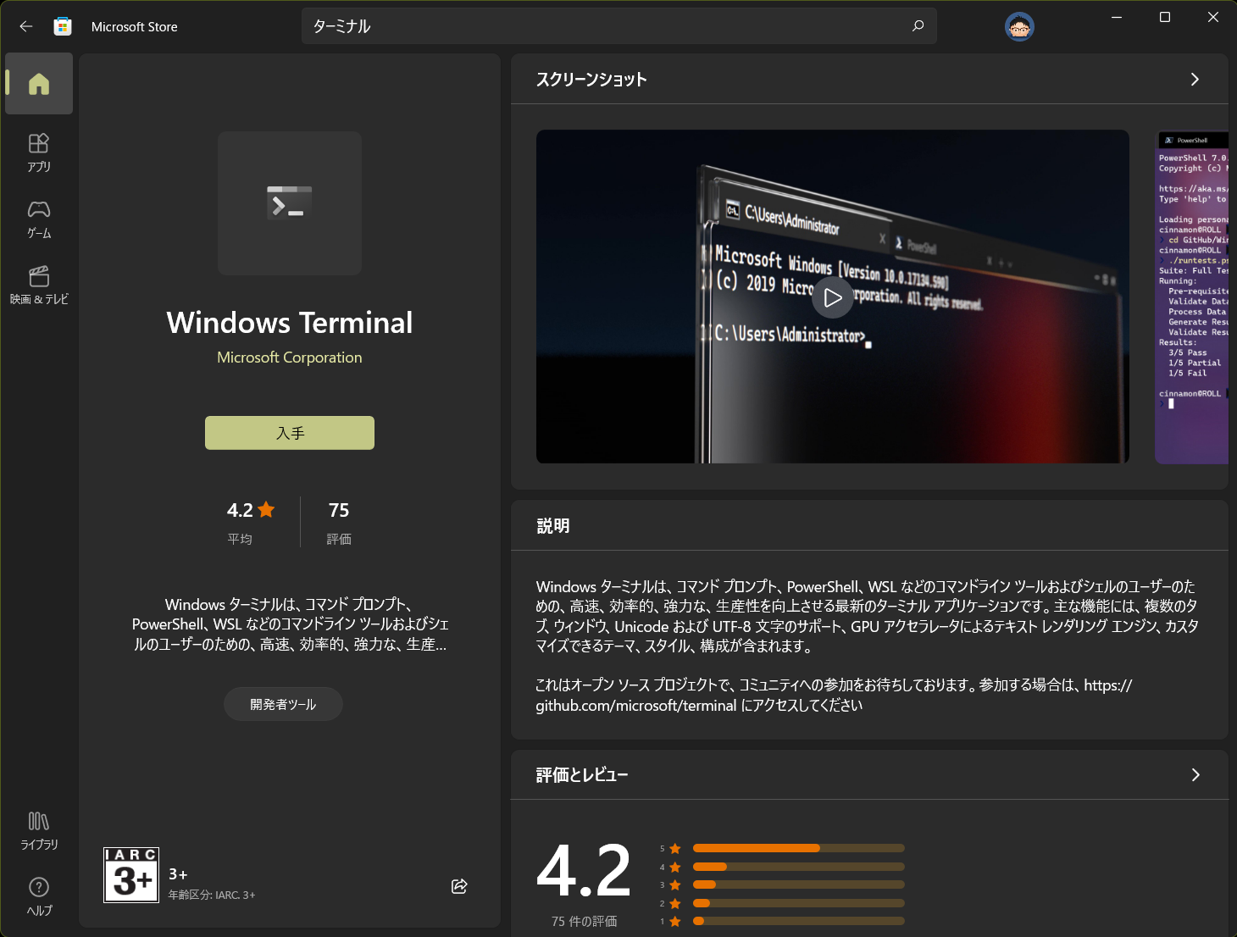Click the 4-star rating bar
This screenshot has width=1237, height=937.
click(x=798, y=867)
